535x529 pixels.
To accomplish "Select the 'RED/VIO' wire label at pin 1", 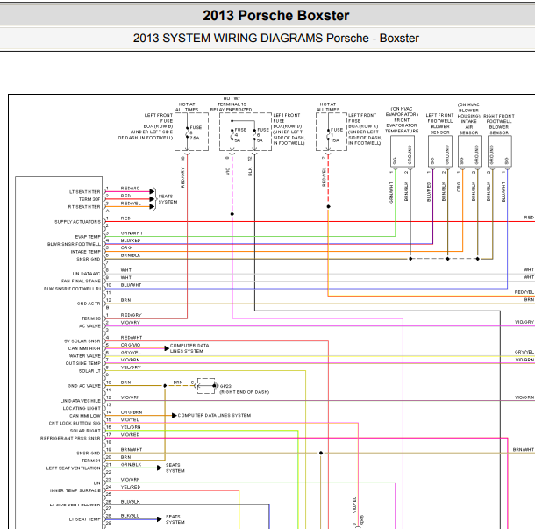I will point(131,189).
